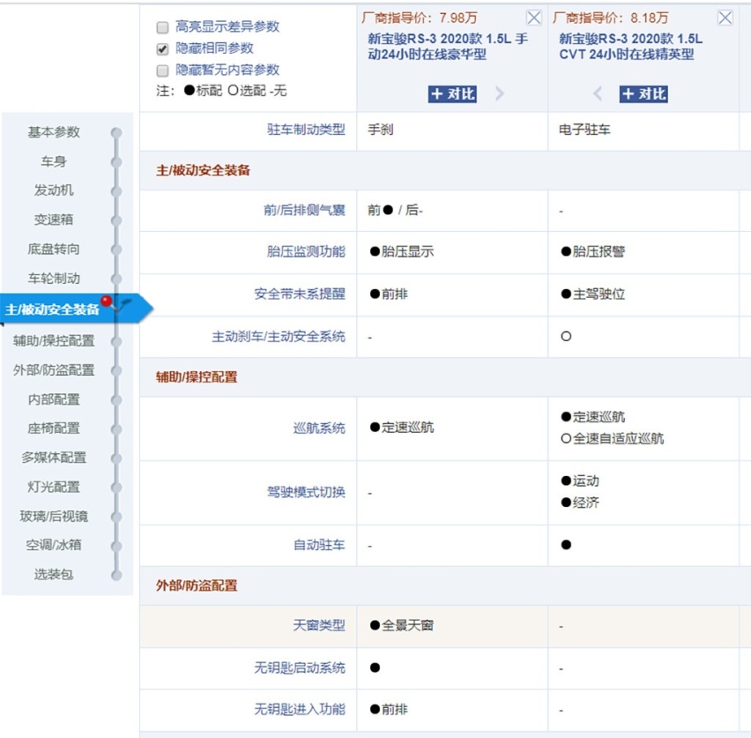Jump to 车轮制动 section in sidebar
751x738 pixels.
click(x=54, y=279)
